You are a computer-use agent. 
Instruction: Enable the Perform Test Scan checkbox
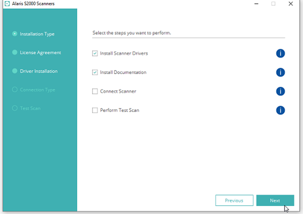[x=95, y=110]
